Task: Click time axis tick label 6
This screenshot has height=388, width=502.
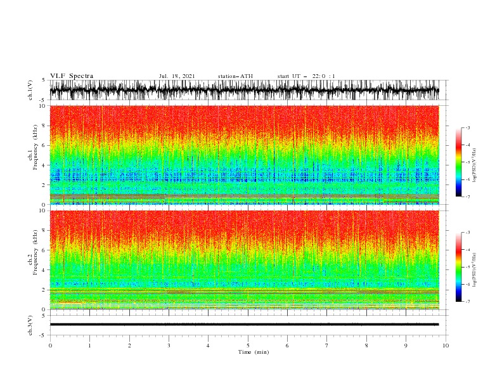Action: click(287, 346)
